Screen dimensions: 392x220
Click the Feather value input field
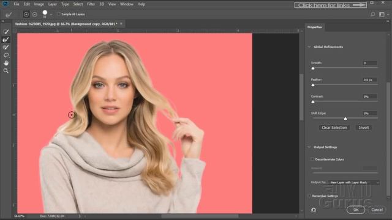[370, 80]
